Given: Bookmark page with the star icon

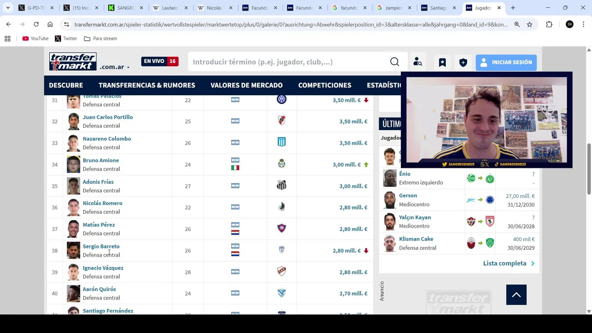Looking at the screenshot, I should (x=530, y=25).
